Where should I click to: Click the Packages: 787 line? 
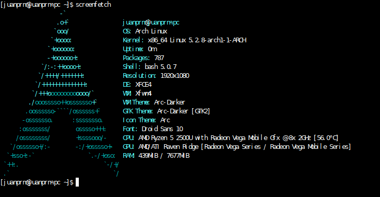(144, 58)
